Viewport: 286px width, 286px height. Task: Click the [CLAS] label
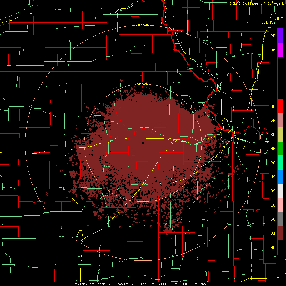tap(269, 22)
